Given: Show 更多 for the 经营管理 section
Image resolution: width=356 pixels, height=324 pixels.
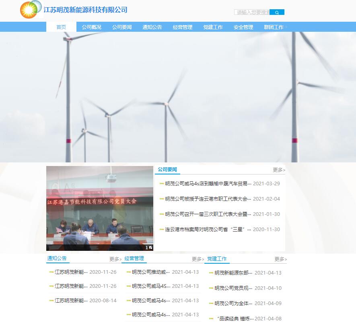Looking at the screenshot, I should coord(198,259).
